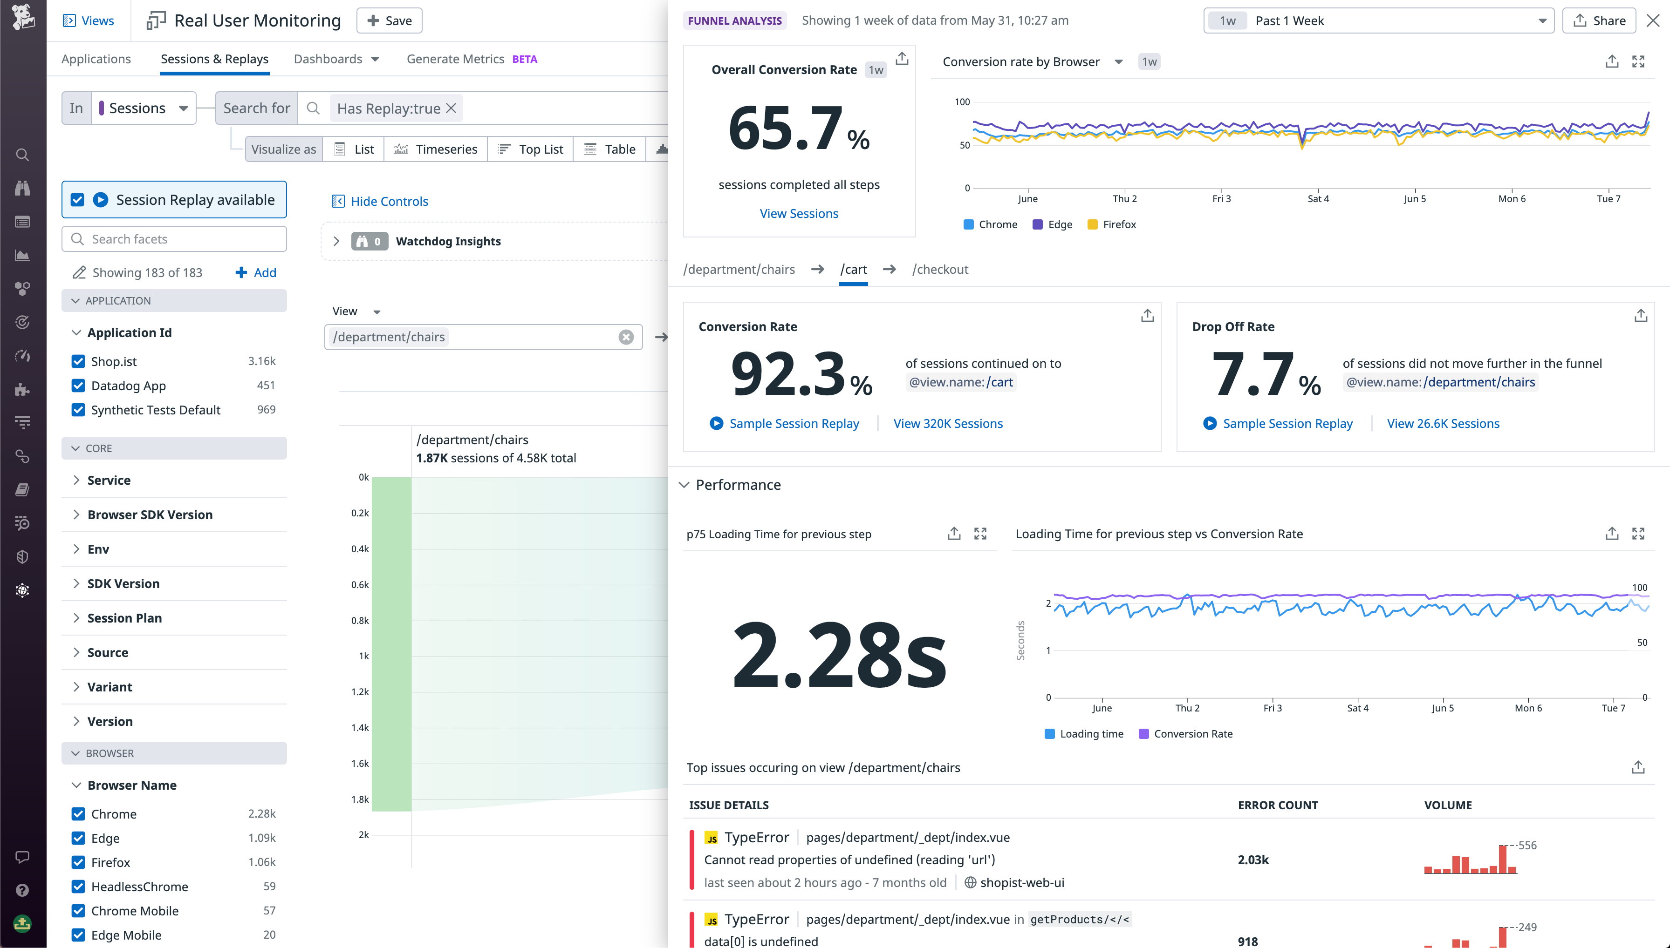The image size is (1670, 948).
Task: Open the magnifier search icon in sidebar
Action: pyautogui.click(x=23, y=154)
